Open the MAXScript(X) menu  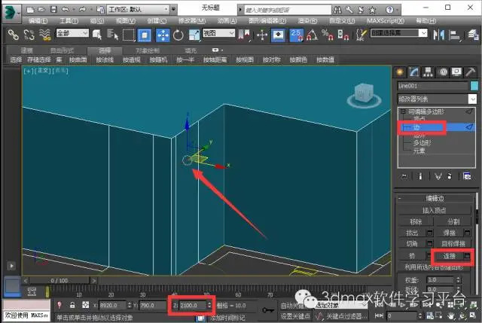386,21
